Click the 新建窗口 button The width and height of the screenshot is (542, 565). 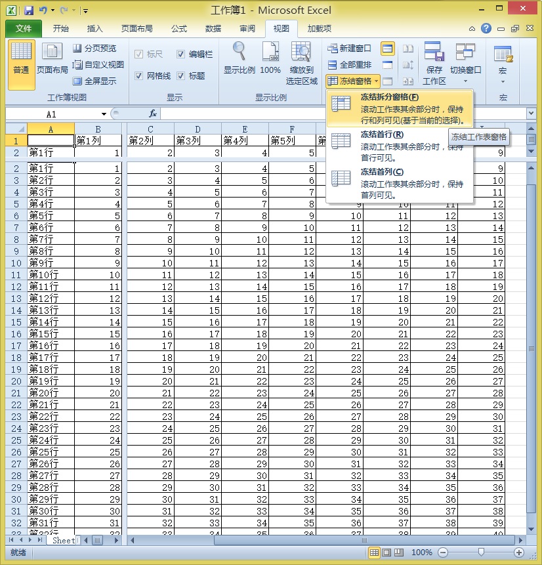tap(350, 49)
